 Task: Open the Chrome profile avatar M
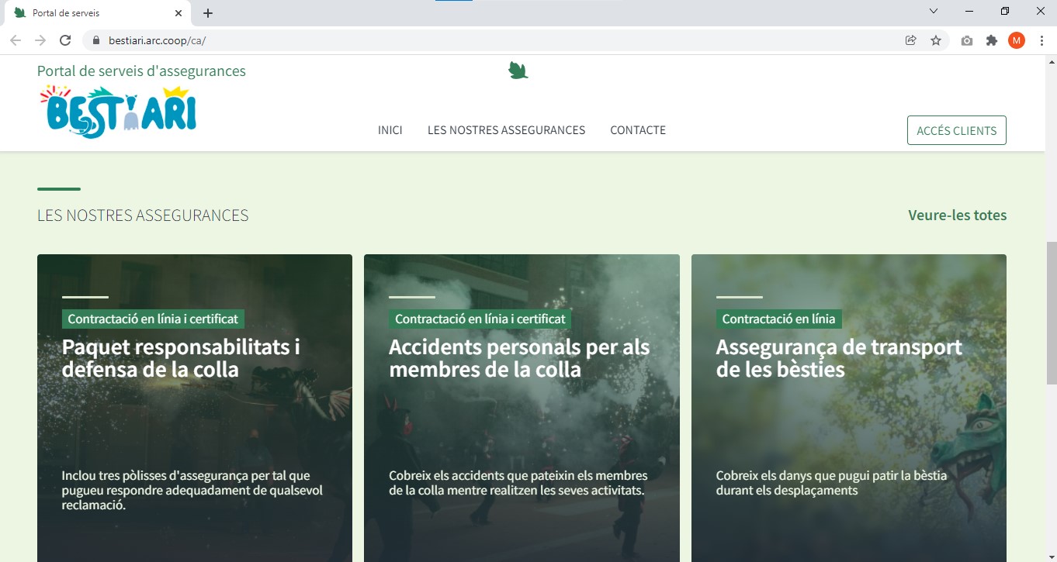(1016, 40)
